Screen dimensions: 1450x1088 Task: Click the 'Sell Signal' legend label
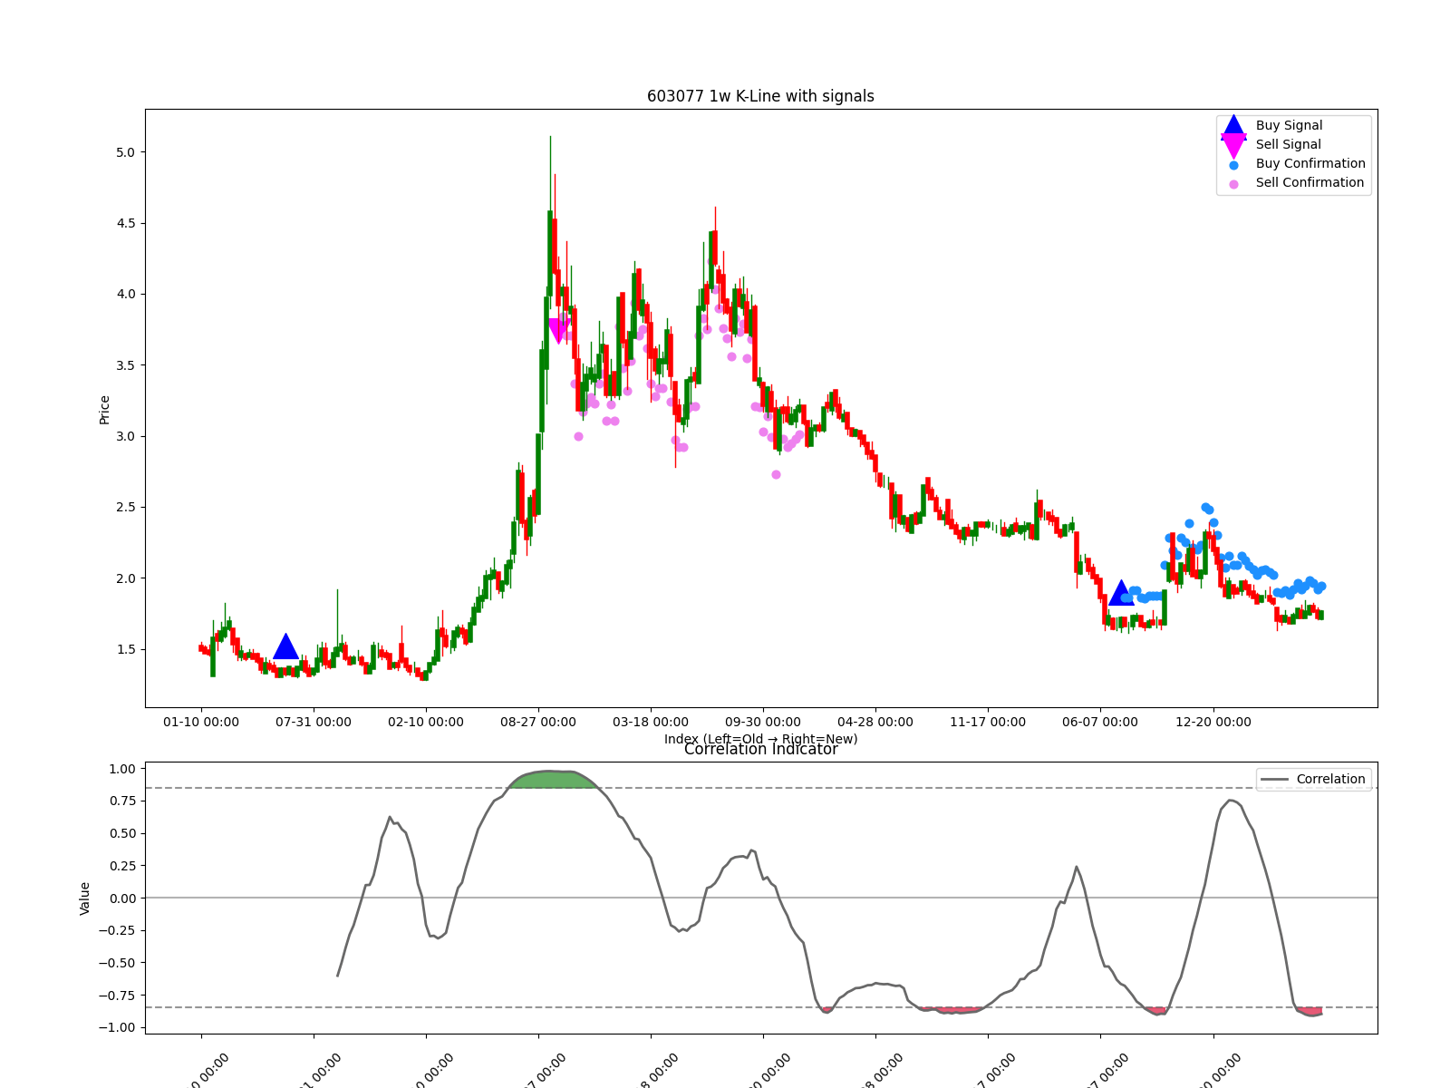[1288, 144]
